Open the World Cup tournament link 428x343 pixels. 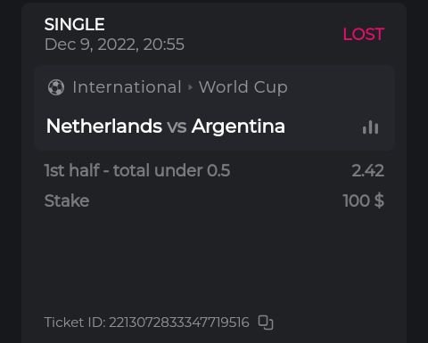[243, 87]
